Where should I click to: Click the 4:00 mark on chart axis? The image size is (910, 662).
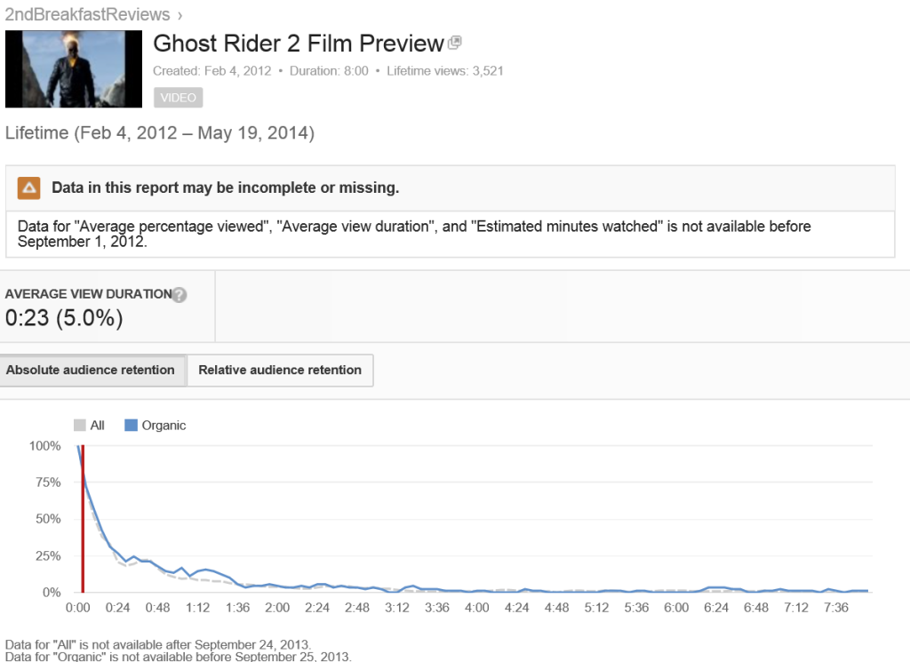(x=476, y=608)
